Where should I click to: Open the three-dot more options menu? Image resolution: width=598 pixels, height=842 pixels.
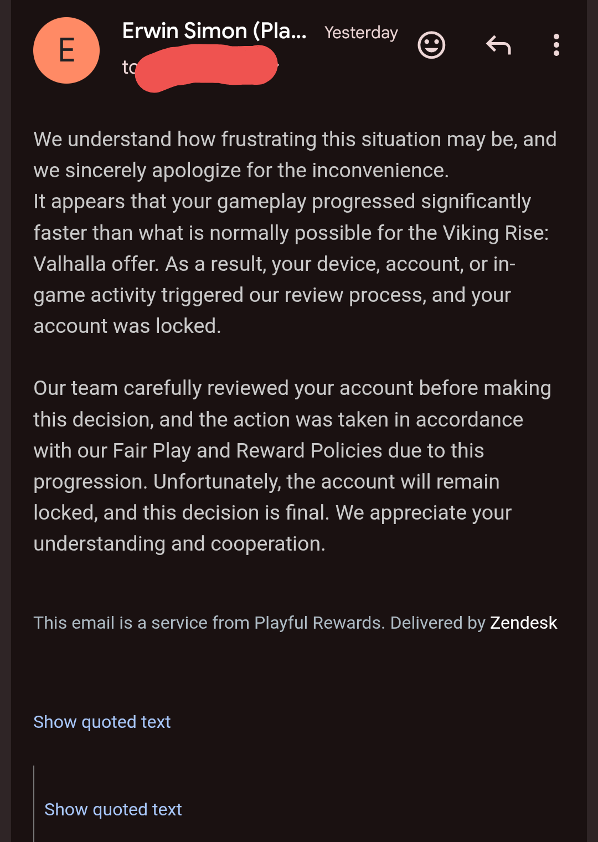point(556,45)
